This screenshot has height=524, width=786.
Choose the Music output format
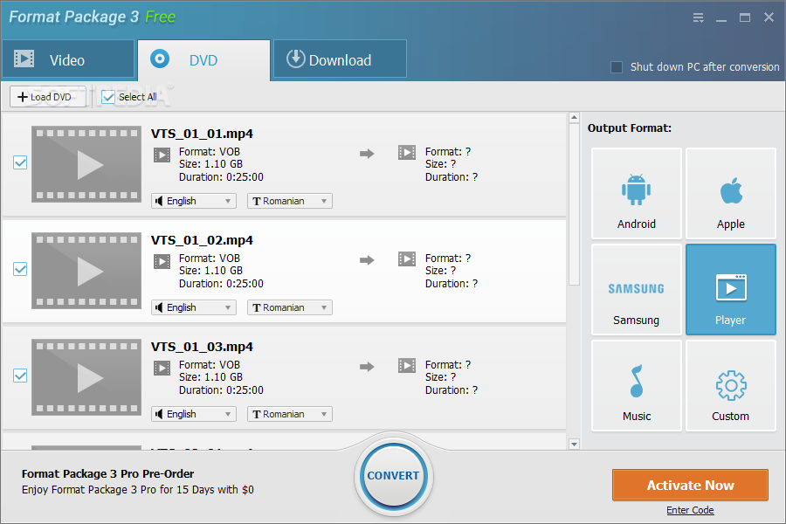(636, 386)
